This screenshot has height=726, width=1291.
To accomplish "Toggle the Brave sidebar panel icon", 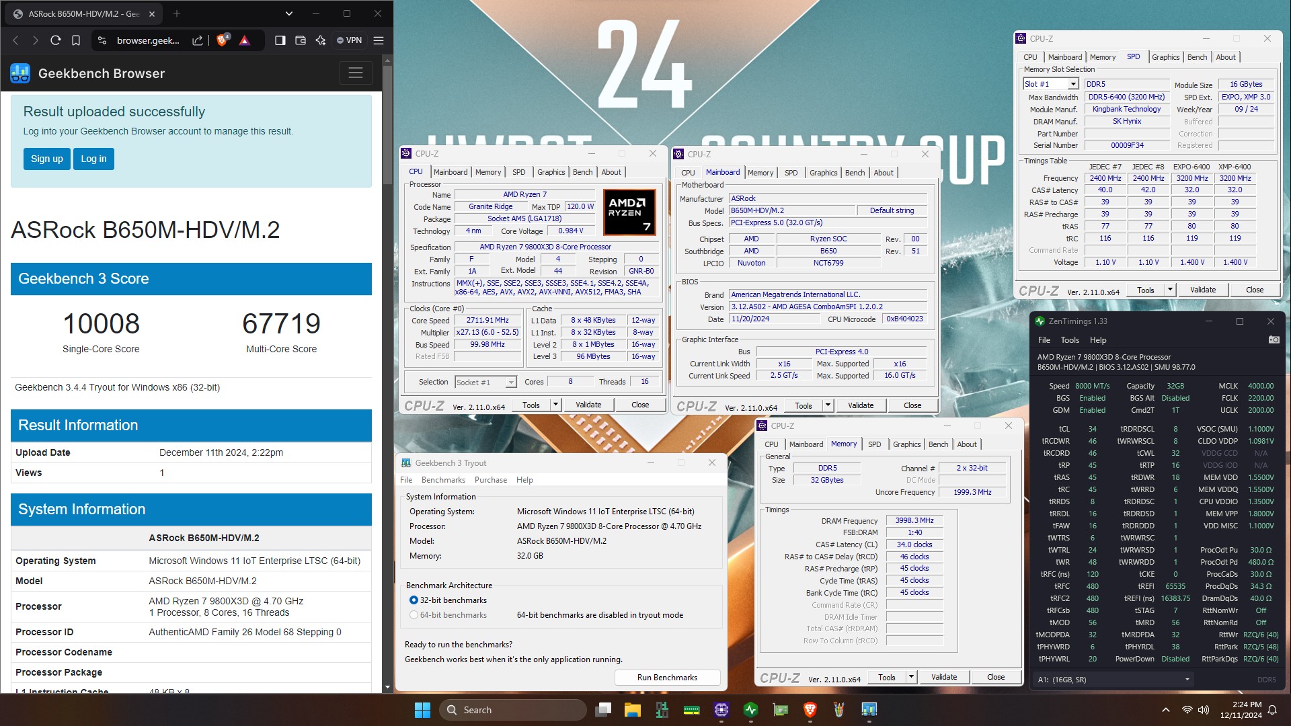I will pos(280,40).
